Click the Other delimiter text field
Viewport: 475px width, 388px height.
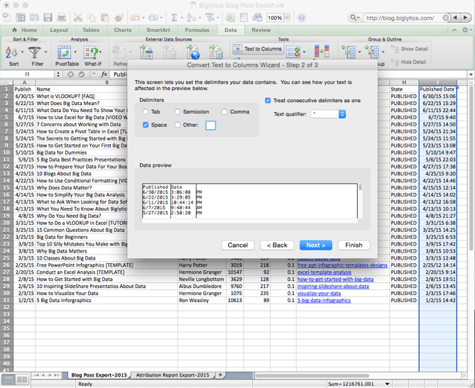coord(210,126)
